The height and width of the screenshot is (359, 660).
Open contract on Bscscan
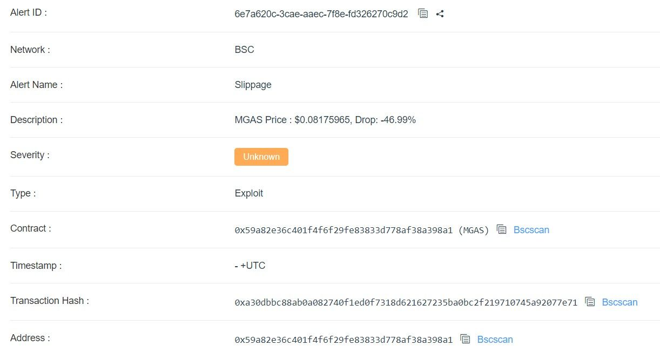531,230
